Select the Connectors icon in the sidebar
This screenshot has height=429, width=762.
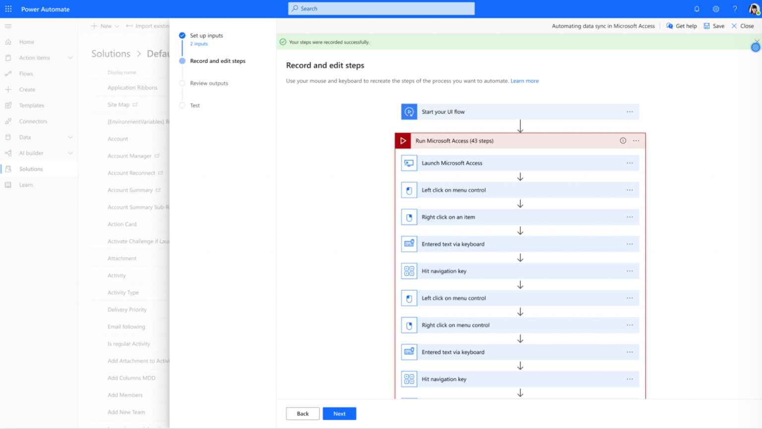pyautogui.click(x=8, y=121)
